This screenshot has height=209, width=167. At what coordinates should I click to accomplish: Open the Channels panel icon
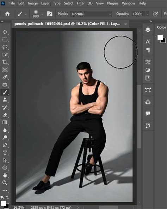pyautogui.click(x=148, y=102)
